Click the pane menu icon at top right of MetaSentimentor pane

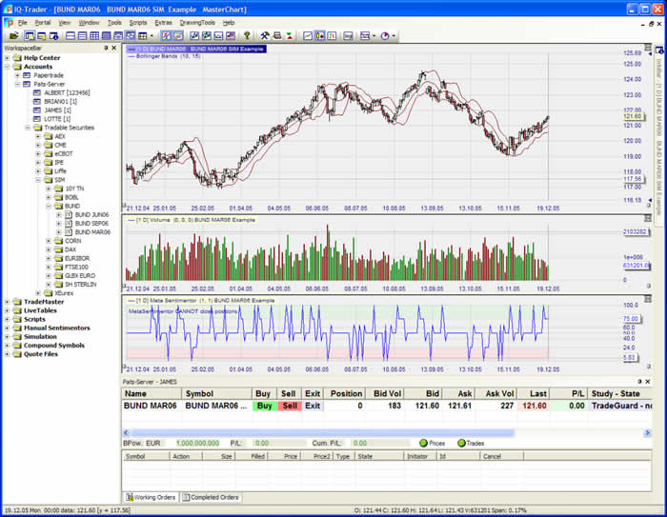[x=648, y=299]
